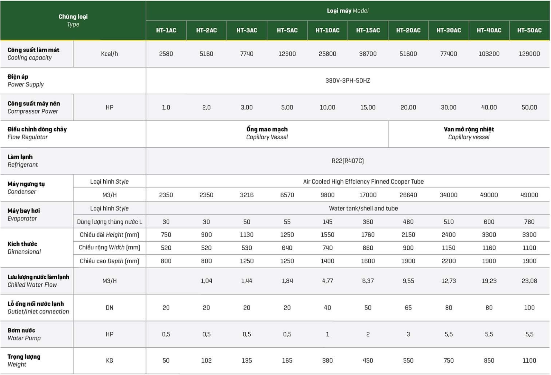
Task: Click the 380V-3PH-50HZ power supply value
Action: click(347, 80)
